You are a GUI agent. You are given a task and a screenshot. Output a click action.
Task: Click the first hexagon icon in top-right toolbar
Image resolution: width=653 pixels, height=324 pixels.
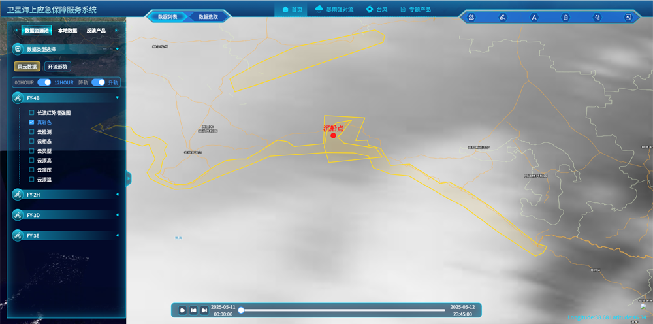point(471,18)
